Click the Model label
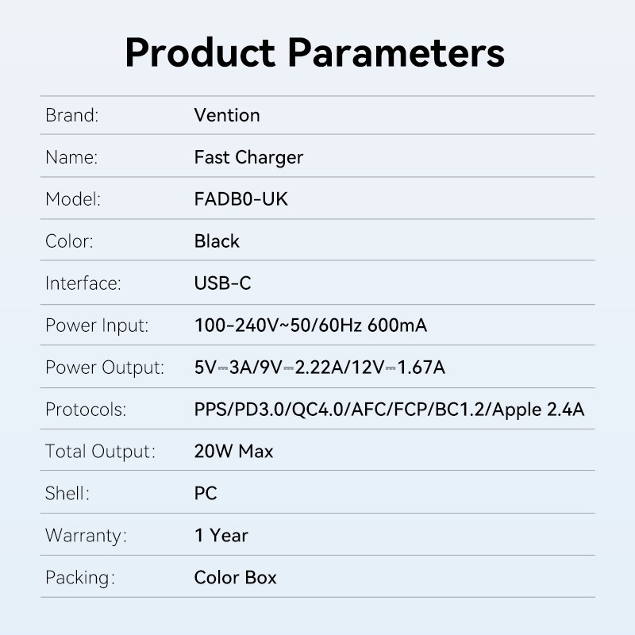The image size is (635, 635). [73, 199]
